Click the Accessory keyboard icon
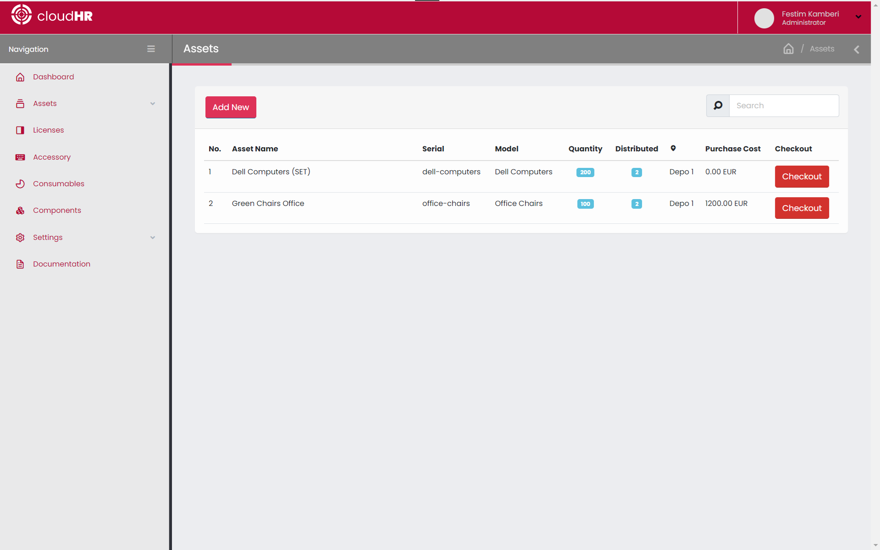The height and width of the screenshot is (550, 880). coord(20,157)
